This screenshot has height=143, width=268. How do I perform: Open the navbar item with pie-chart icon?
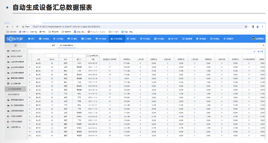(201, 39)
